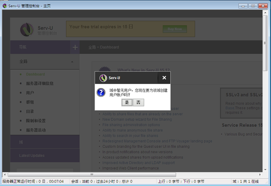Click the 上行/下行 bytes status entry
The image size is (271, 186).
coord(181,181)
